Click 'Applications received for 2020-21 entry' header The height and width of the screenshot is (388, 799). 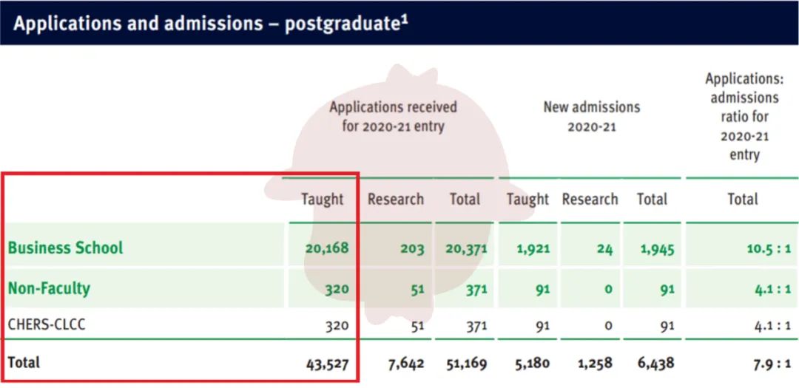(393, 117)
